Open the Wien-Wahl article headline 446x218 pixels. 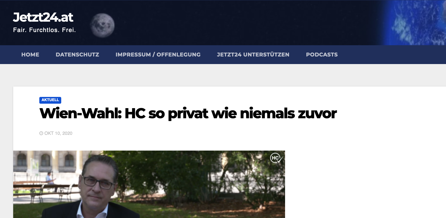pyautogui.click(x=188, y=113)
